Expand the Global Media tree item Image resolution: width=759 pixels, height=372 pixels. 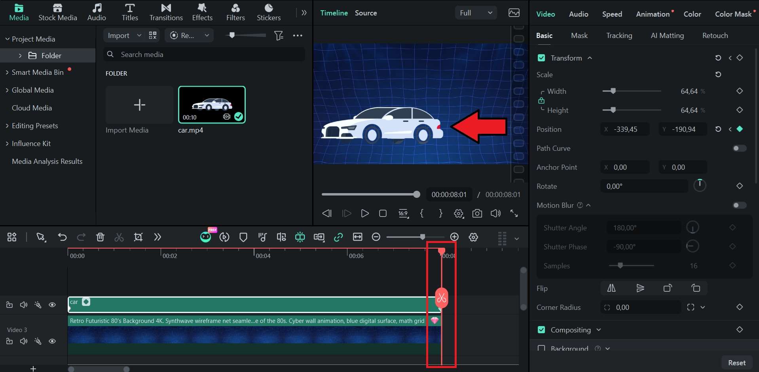[x=7, y=90]
